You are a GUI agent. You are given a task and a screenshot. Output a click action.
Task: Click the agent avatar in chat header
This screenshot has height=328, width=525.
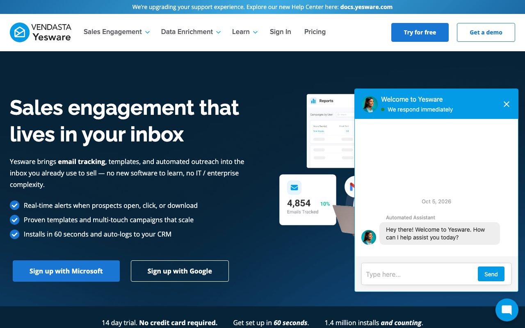(370, 104)
